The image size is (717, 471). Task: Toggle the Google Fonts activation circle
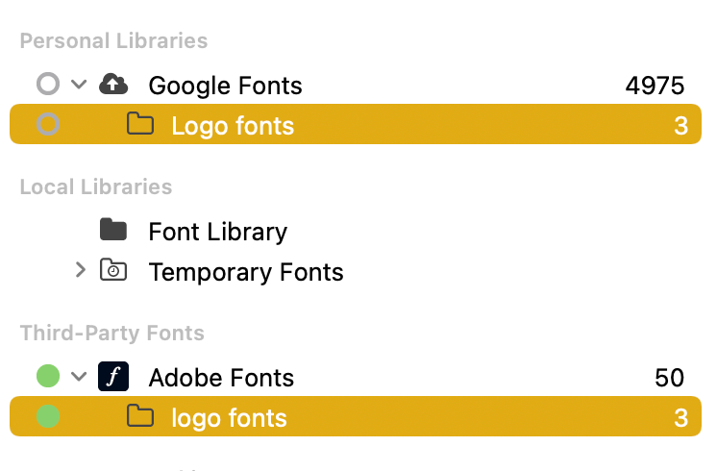[48, 85]
